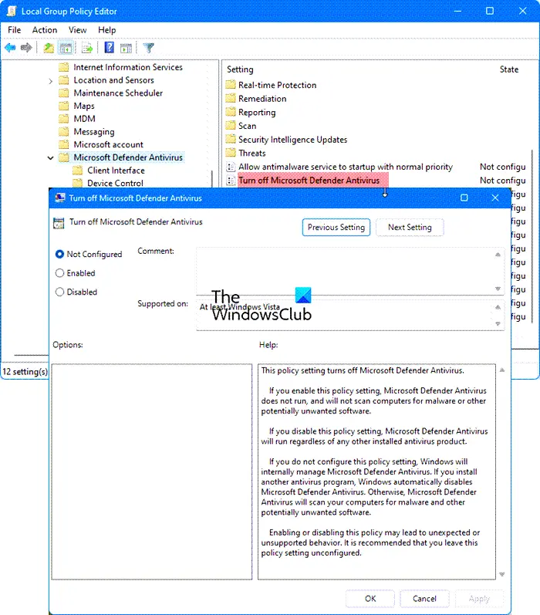Collapse the Microsoft Defender Antivirus tree node

point(50,158)
